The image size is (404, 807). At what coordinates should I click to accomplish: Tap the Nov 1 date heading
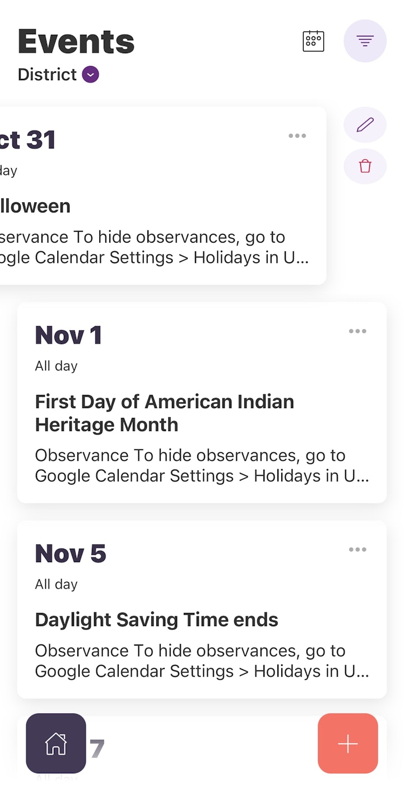68,335
